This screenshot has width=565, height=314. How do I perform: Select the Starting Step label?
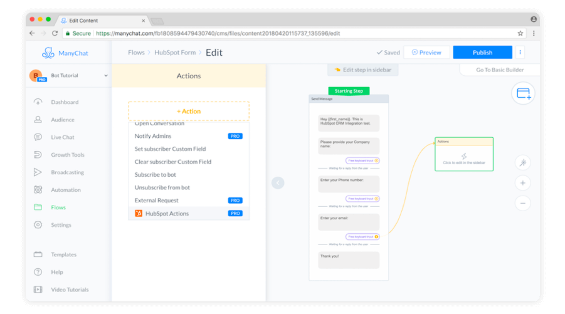tap(349, 91)
